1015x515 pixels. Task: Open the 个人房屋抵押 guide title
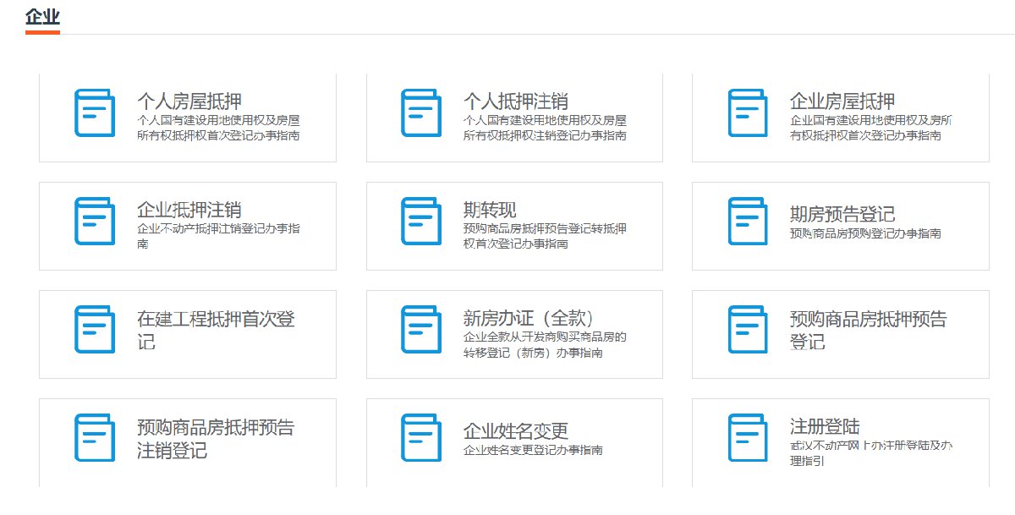click(x=189, y=101)
